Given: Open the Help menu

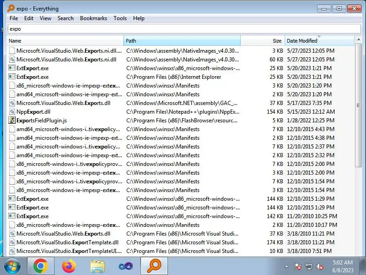Looking at the screenshot, I should [139, 18].
